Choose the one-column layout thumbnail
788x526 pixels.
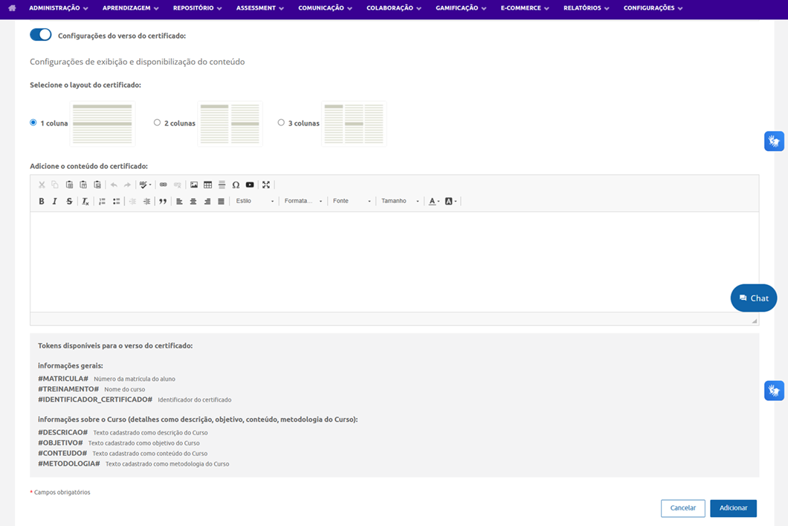pyautogui.click(x=103, y=124)
